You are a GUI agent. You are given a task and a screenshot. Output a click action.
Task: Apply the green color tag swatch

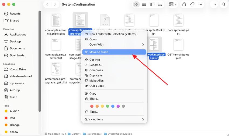pyautogui.click(x=108, y=106)
